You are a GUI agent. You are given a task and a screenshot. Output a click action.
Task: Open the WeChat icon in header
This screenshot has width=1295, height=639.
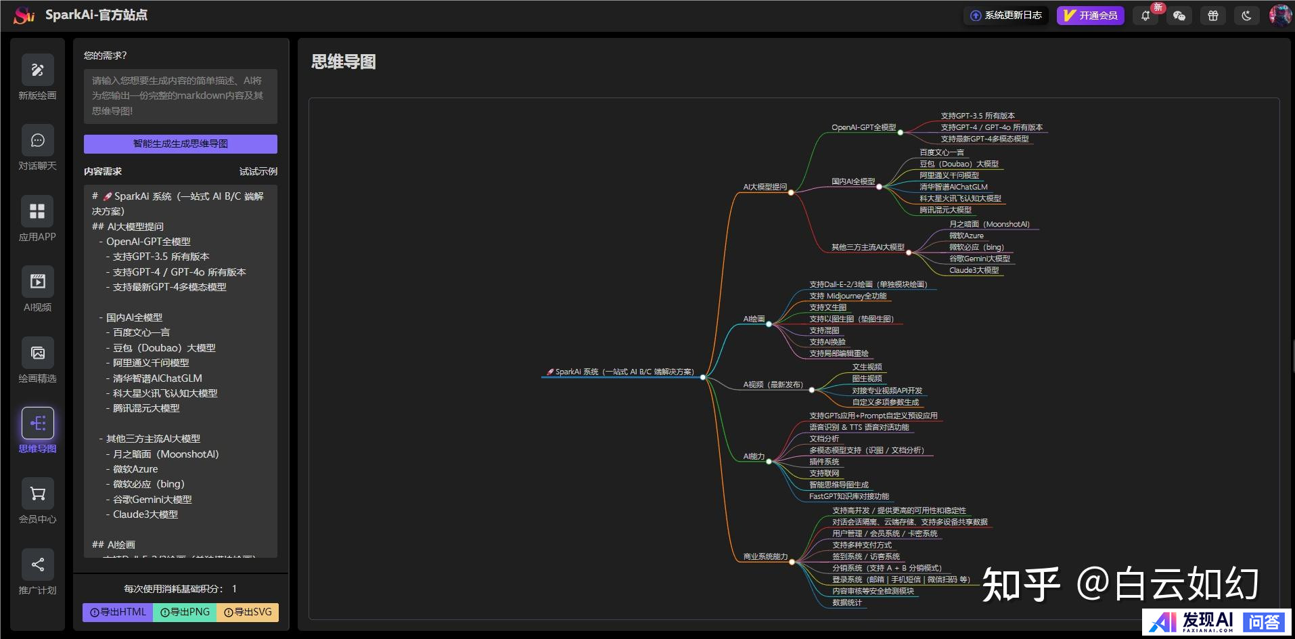coord(1179,16)
